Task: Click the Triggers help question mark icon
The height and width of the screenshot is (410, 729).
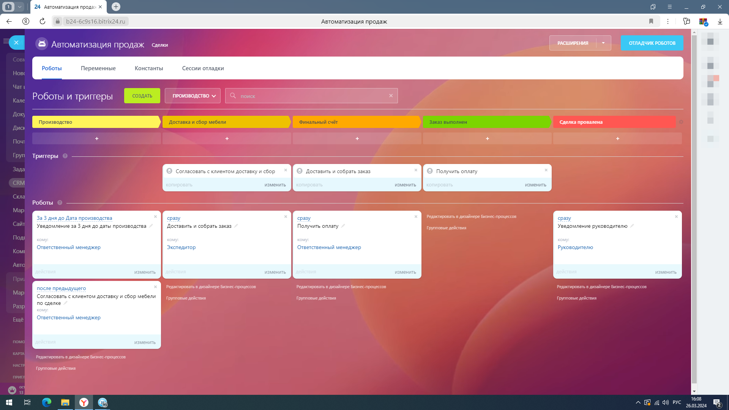Action: 65,156
